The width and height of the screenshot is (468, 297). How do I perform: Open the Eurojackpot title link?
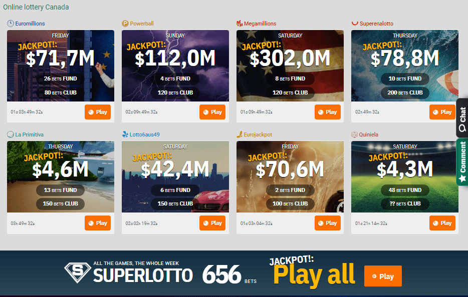(258, 134)
